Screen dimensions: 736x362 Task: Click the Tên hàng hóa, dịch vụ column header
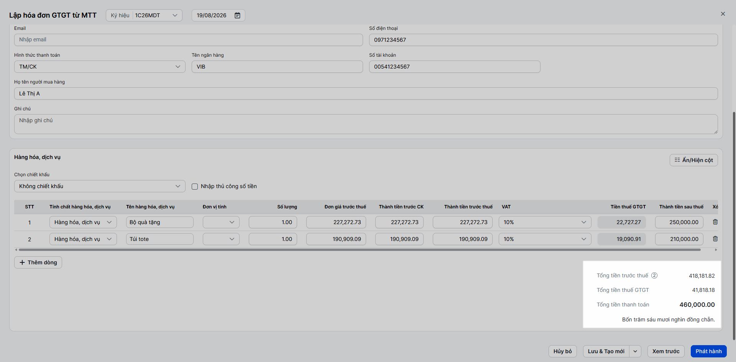(x=150, y=207)
